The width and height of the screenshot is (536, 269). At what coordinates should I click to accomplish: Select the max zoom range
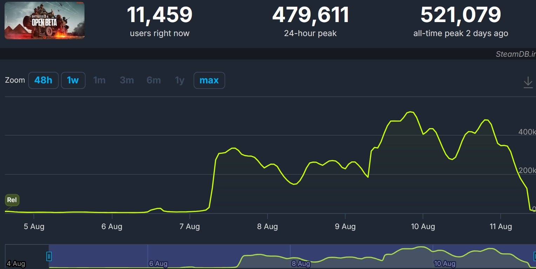pos(209,80)
